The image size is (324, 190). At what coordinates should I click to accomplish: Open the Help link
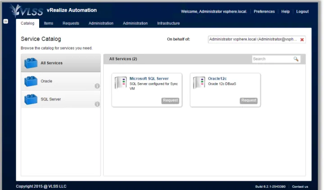[x=285, y=12]
